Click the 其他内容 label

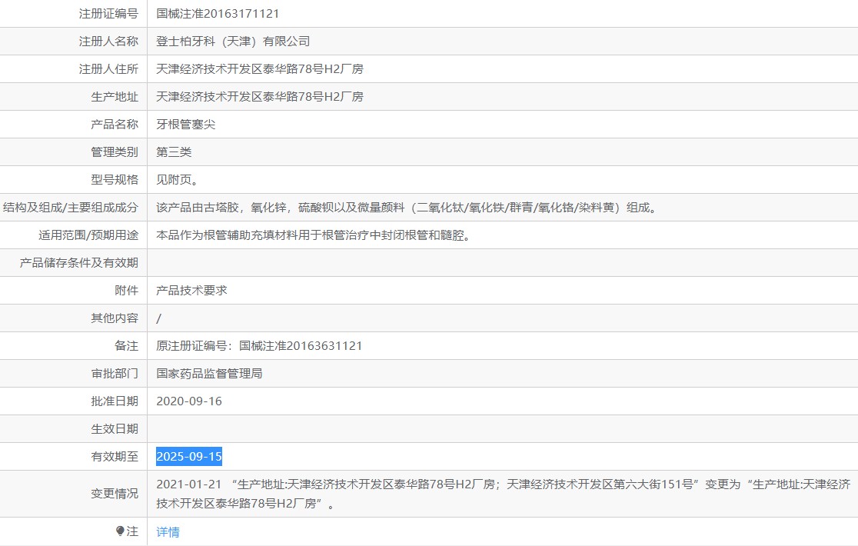tap(115, 318)
